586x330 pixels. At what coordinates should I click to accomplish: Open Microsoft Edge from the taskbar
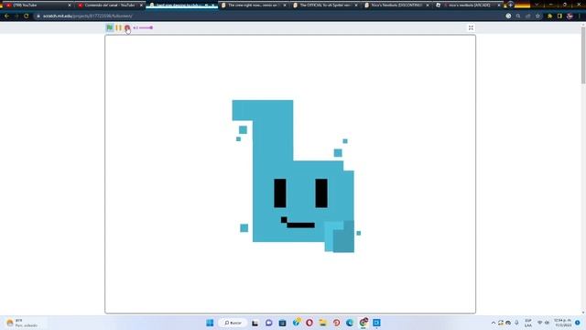pyautogui.click(x=350, y=323)
